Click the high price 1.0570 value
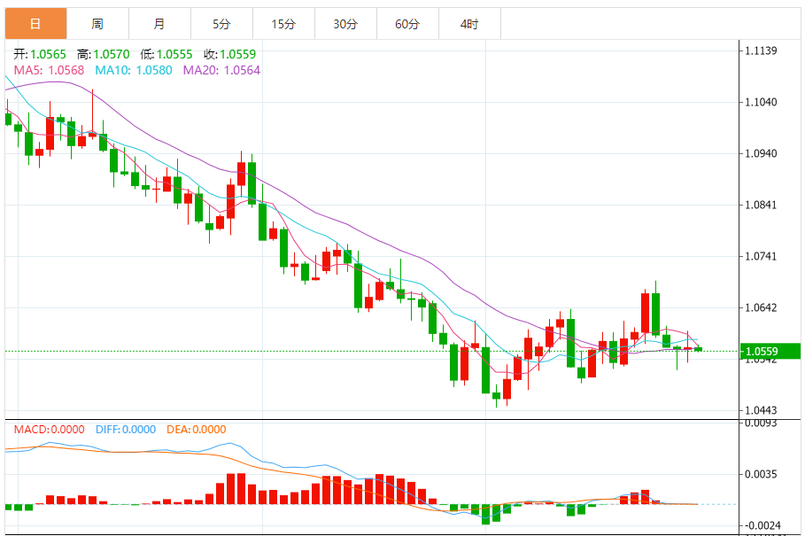805x536 pixels. [112, 54]
